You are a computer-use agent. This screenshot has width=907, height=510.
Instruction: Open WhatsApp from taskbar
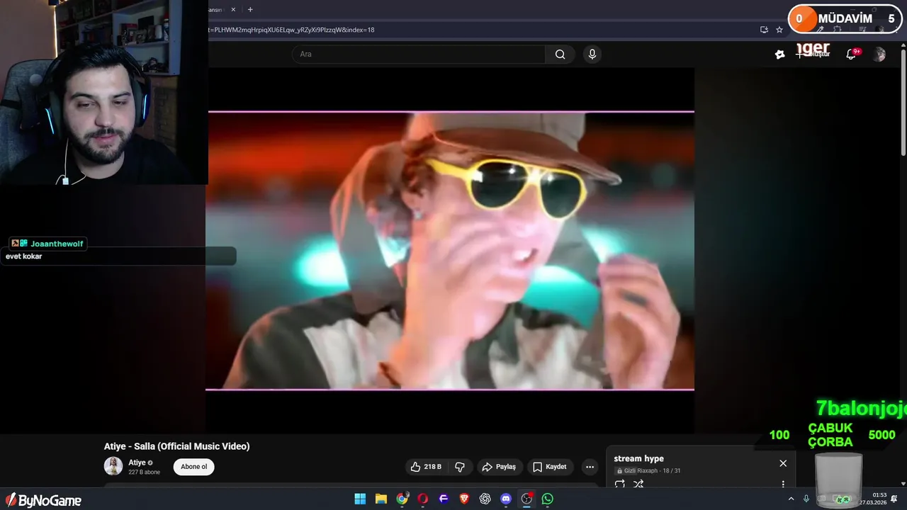tap(548, 499)
